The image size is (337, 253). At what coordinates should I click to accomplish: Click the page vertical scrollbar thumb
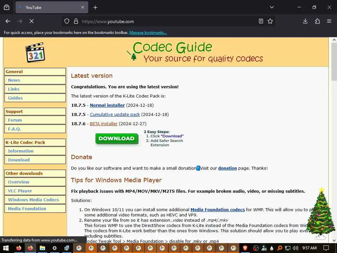point(334,62)
